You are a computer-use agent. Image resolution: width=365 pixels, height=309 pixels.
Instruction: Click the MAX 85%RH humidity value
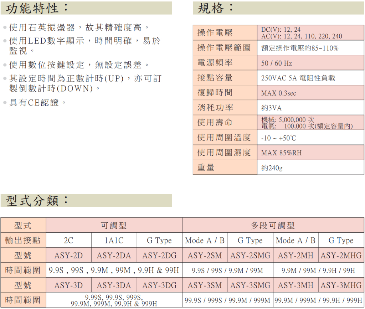click(281, 153)
